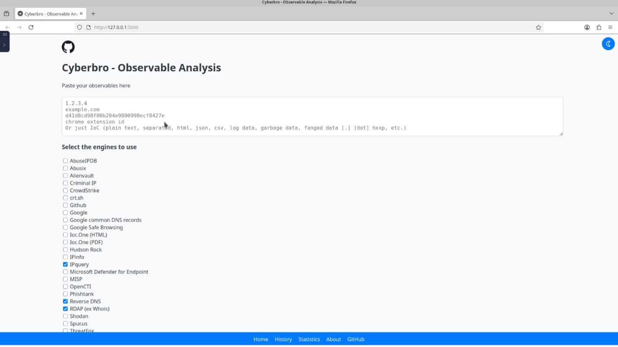Image resolution: width=618 pixels, height=347 pixels.
Task: Toggle dark mode with the moon button
Action: point(608,44)
